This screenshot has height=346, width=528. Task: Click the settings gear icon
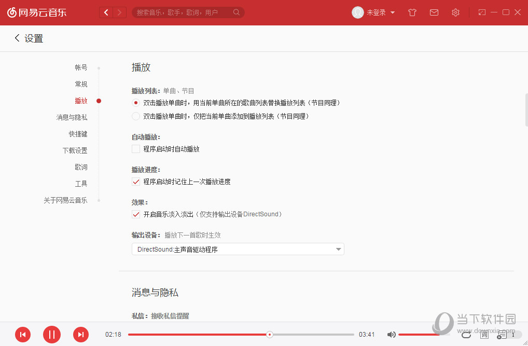pyautogui.click(x=455, y=12)
